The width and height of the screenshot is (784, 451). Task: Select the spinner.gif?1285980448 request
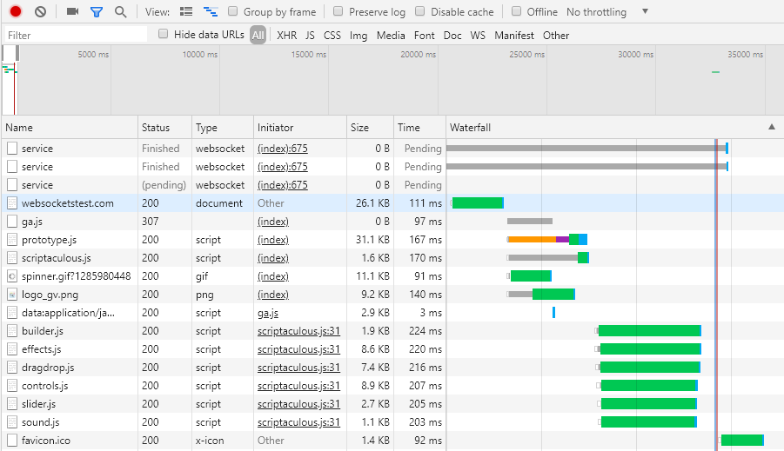(x=392, y=276)
